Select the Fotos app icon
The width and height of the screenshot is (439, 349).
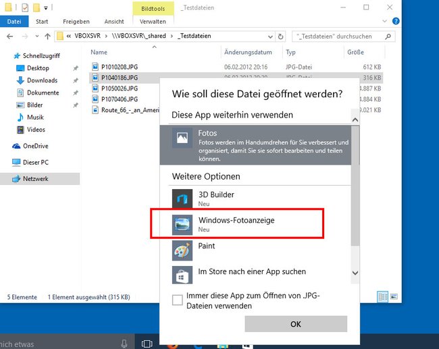point(182,138)
